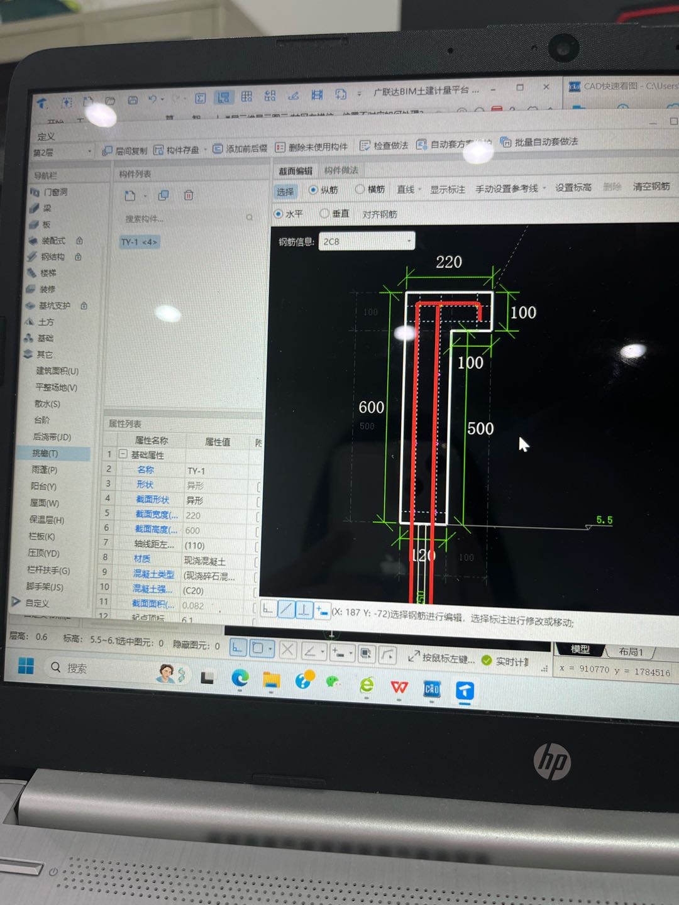Collapse the 基础属性 property group
Screen dimensions: 679x905
(x=123, y=454)
